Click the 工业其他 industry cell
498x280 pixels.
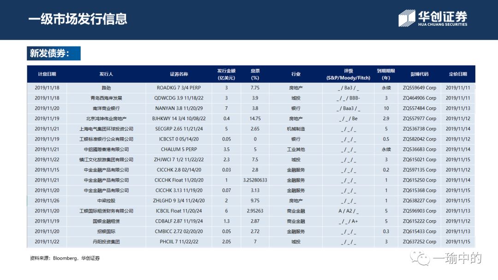click(296, 149)
